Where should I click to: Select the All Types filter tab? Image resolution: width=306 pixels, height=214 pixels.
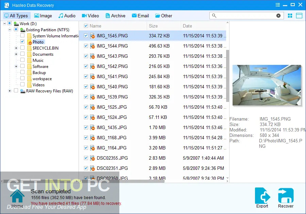click(16, 16)
